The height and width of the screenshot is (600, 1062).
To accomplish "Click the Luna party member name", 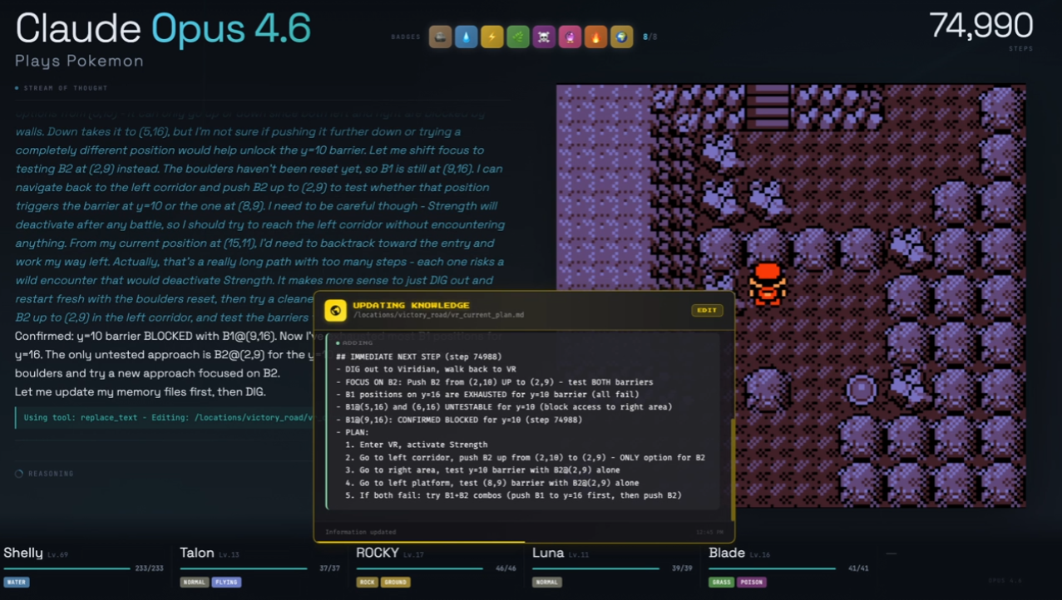I will [548, 553].
